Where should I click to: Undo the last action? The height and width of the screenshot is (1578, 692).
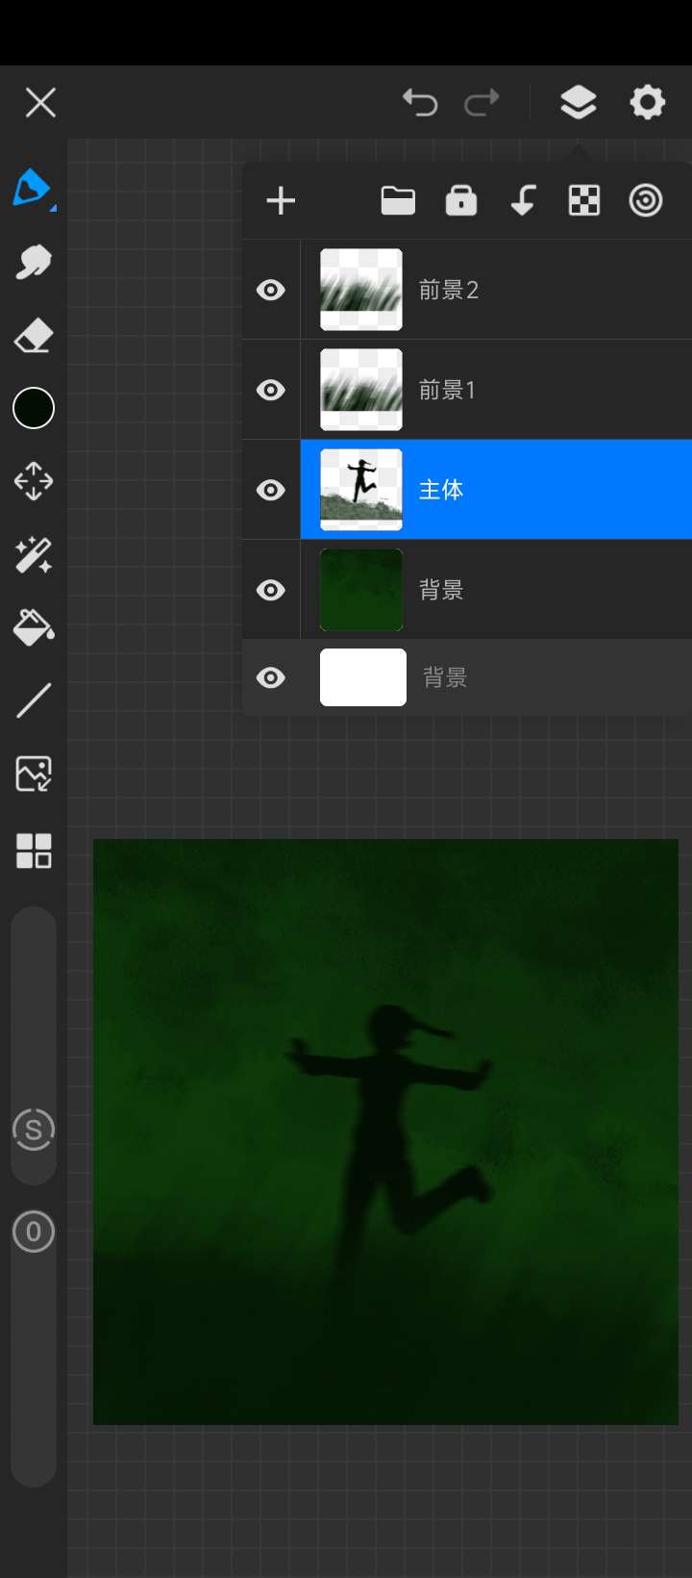click(420, 102)
